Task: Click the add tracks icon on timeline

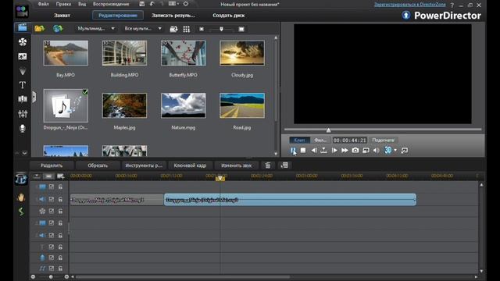Action: (x=60, y=176)
